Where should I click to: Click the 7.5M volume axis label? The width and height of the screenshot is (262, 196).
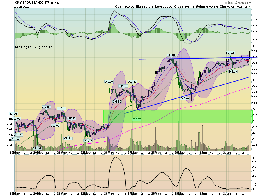pyautogui.click(x=10, y=135)
